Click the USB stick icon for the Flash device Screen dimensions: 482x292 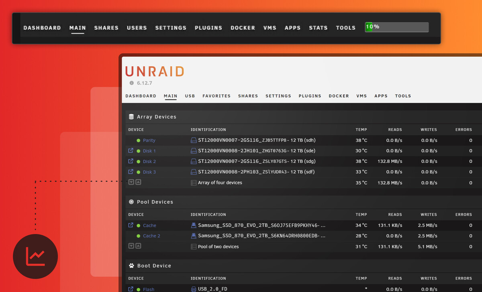click(193, 289)
